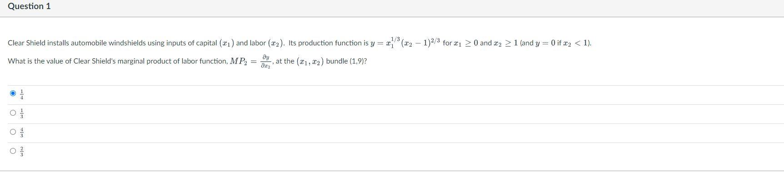Click the word 'Clear Shield installs' sentence start
Image resolution: width=784 pixels, height=172 pixels.
pyautogui.click(x=41, y=43)
